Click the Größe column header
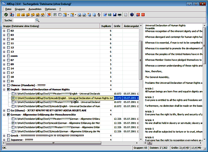The width and height of the screenshot is (208, 152). click(x=117, y=26)
